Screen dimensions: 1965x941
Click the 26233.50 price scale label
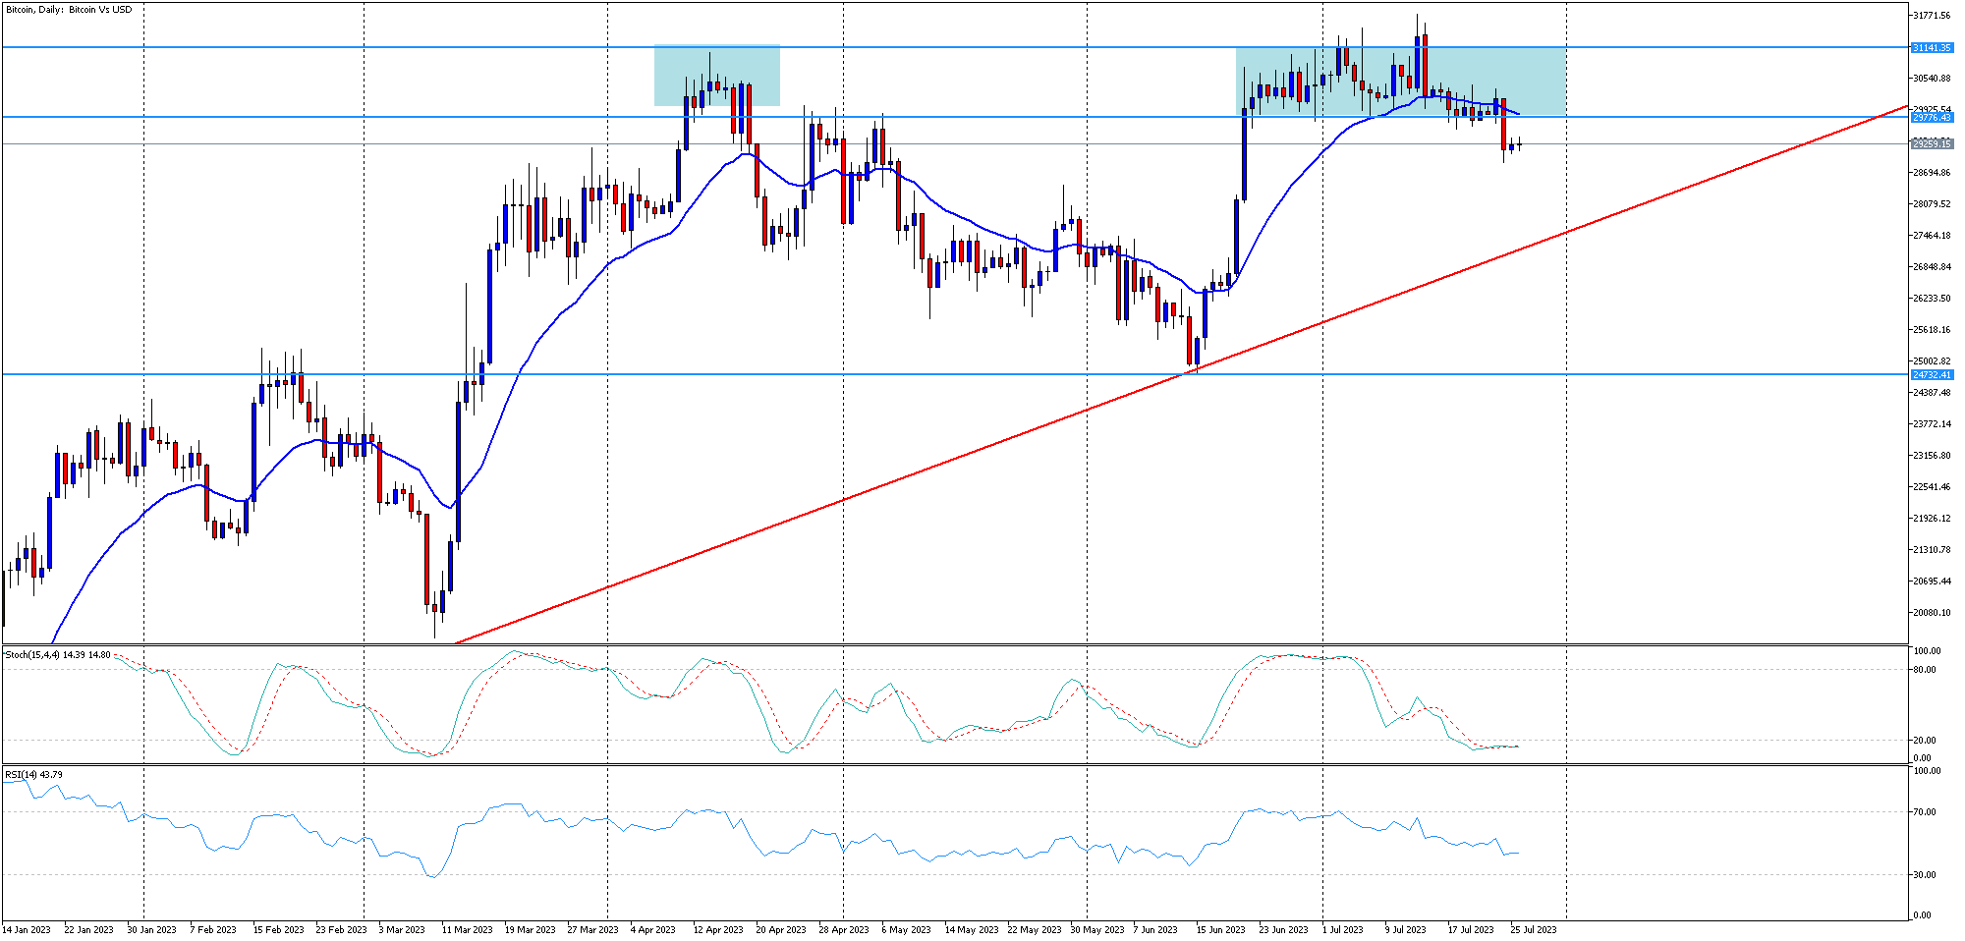[x=1932, y=299]
